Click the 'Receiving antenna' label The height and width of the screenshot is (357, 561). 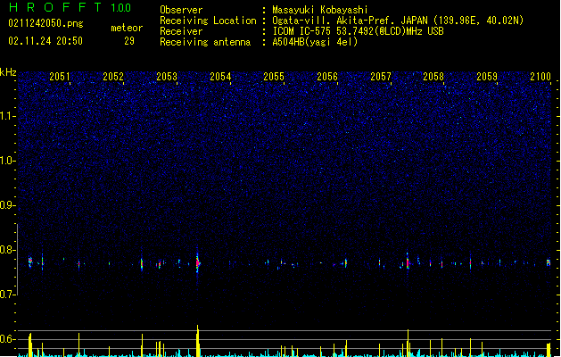point(205,42)
